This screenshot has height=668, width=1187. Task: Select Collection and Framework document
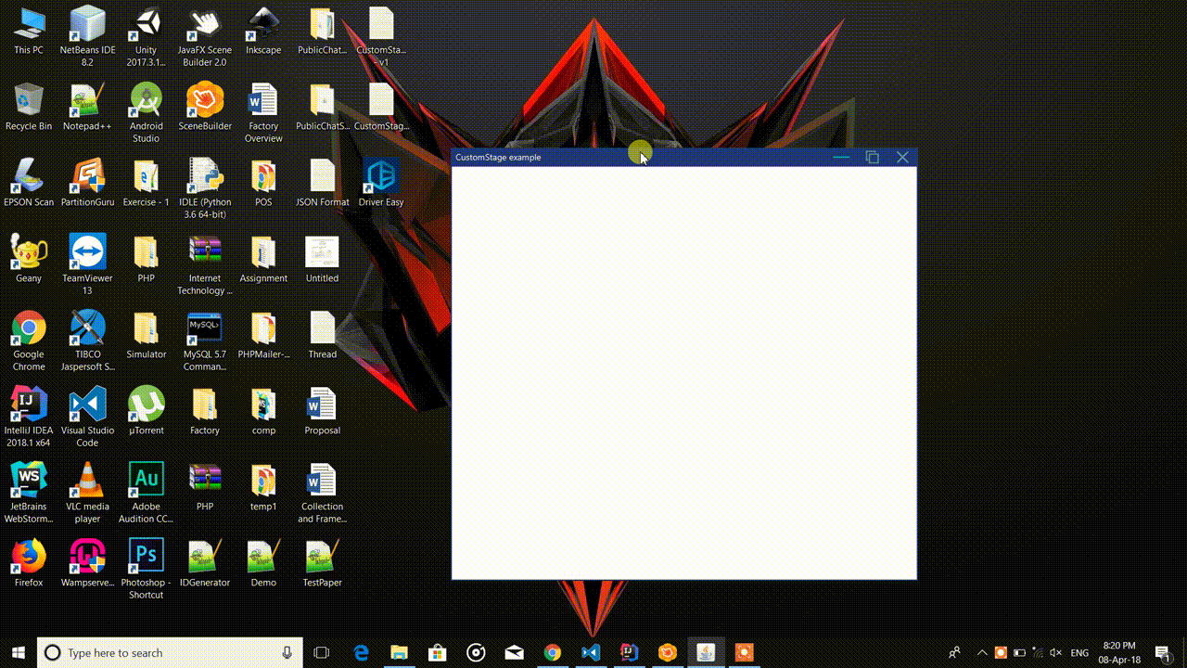322,492
